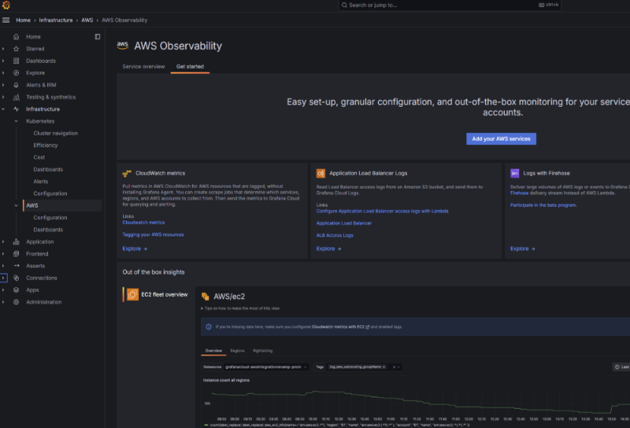This screenshot has height=428, width=630.
Task: Open Tagging your AWS resources link
Action: (153, 234)
